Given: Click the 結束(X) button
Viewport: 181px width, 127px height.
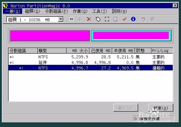Looking at the screenshot, I should 161,108.
